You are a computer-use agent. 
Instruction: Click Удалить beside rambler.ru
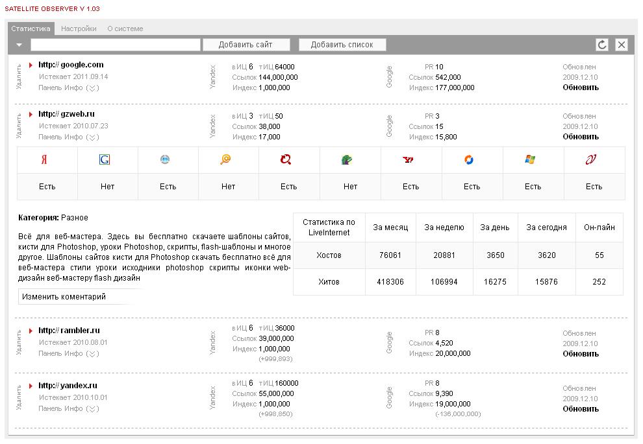pos(19,343)
